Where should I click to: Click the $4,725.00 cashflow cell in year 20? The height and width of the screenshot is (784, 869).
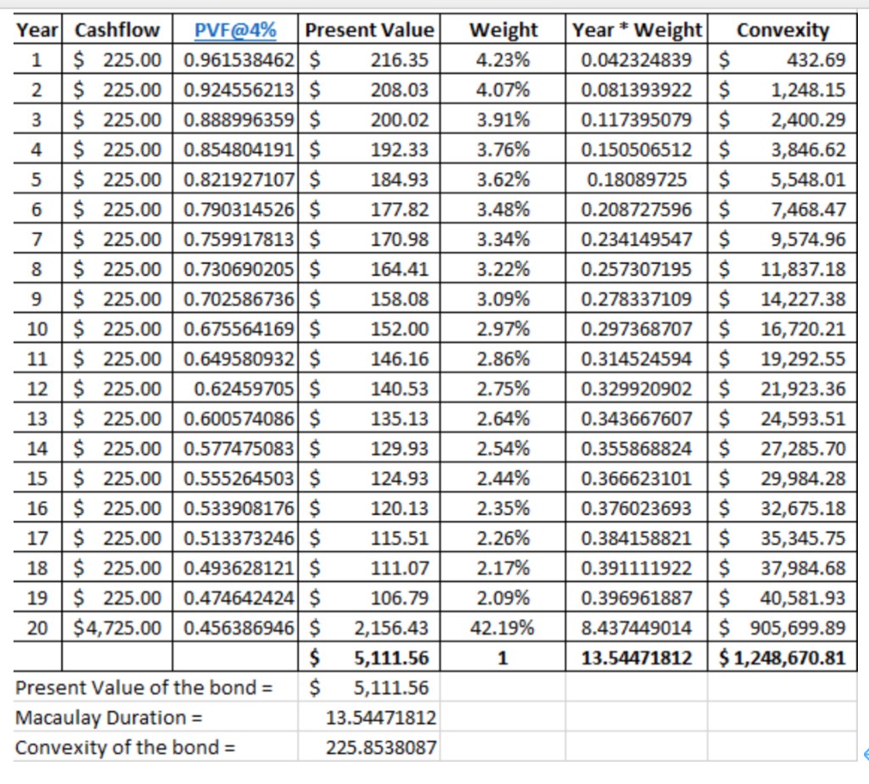pos(115,628)
